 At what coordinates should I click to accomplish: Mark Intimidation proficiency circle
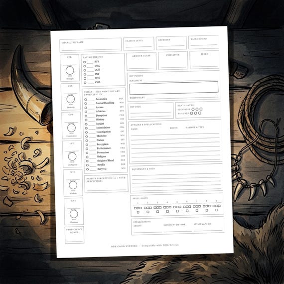[86, 128]
